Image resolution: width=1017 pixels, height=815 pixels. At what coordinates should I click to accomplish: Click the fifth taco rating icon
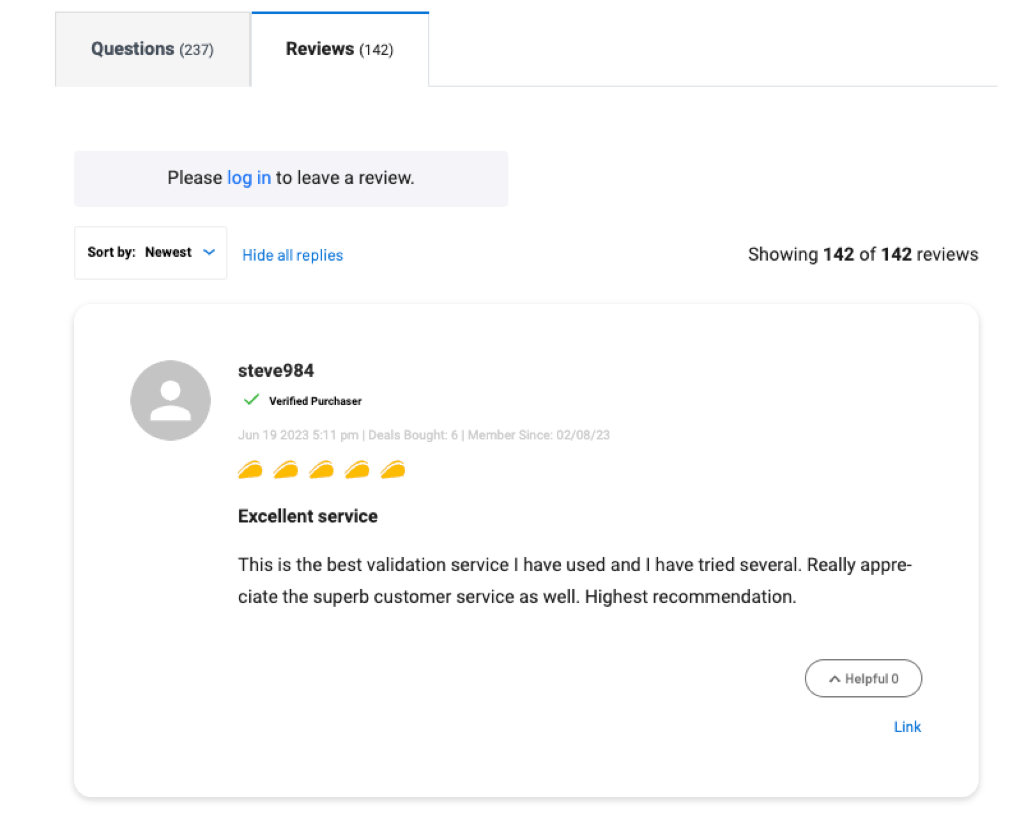(393, 470)
